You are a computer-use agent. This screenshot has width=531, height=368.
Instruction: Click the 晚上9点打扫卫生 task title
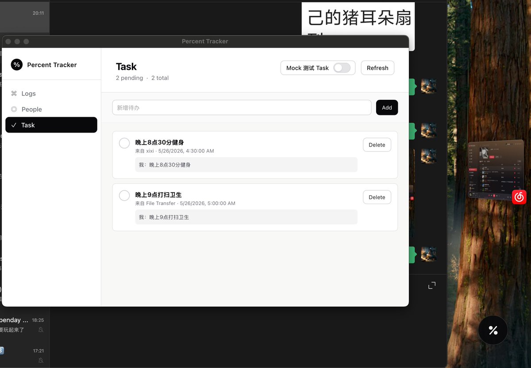coord(158,195)
